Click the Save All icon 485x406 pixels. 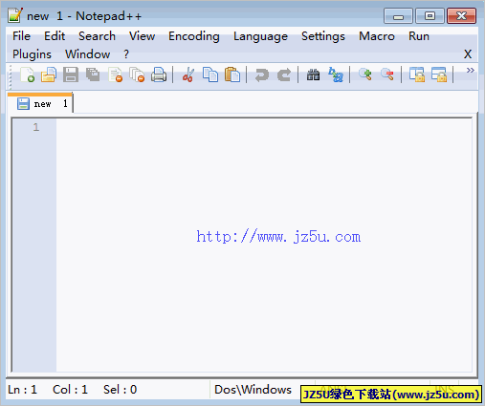point(93,75)
